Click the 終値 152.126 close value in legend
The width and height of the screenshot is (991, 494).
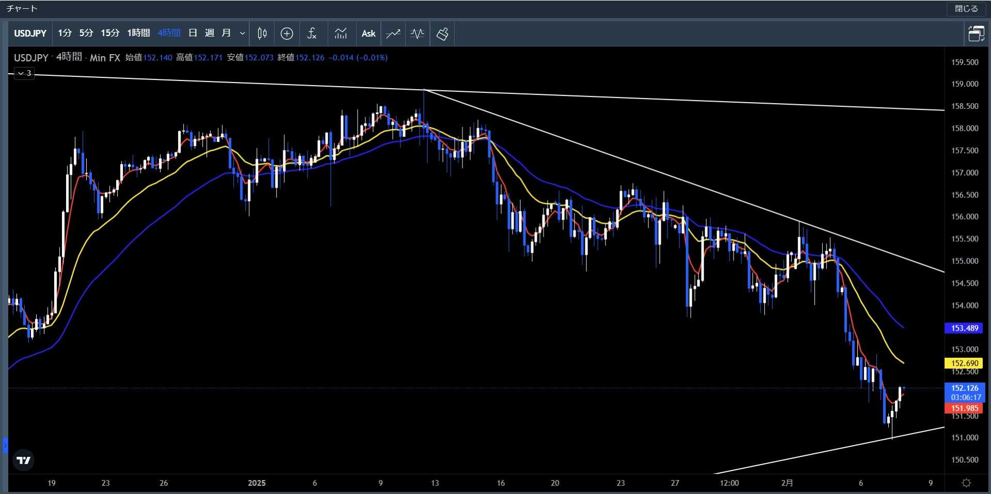coord(301,58)
